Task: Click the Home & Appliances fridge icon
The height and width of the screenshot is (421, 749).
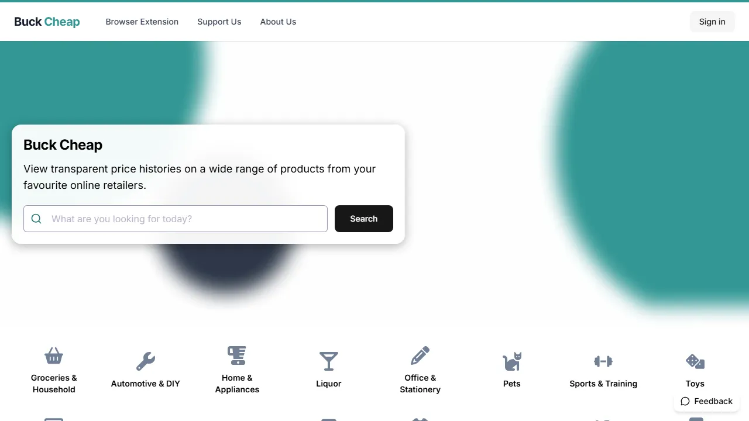Action: 236,356
